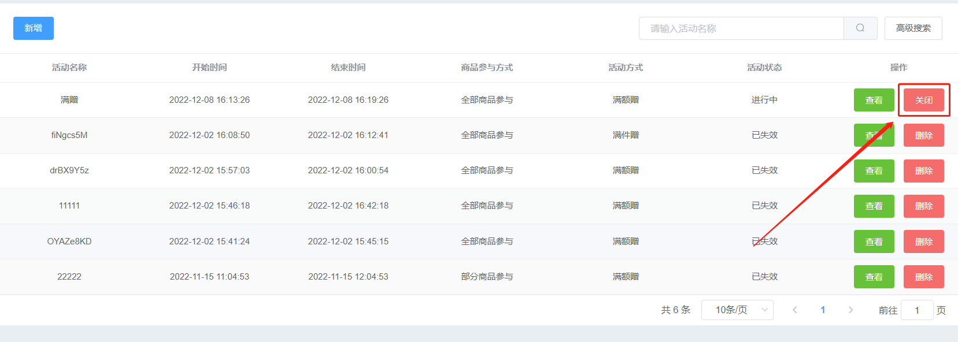Go to previous page with left chevron

795,310
